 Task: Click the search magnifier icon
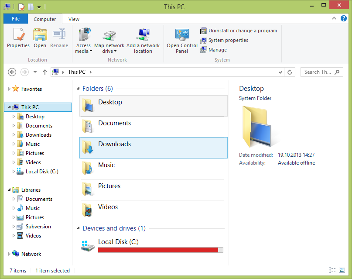(337, 72)
